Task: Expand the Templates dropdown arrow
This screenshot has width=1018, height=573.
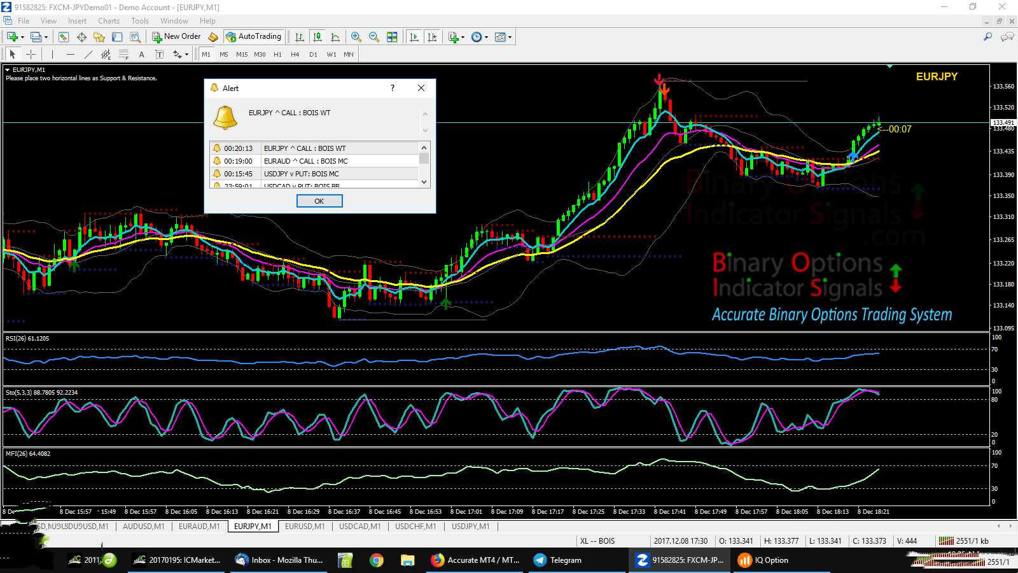Action: tap(510, 37)
